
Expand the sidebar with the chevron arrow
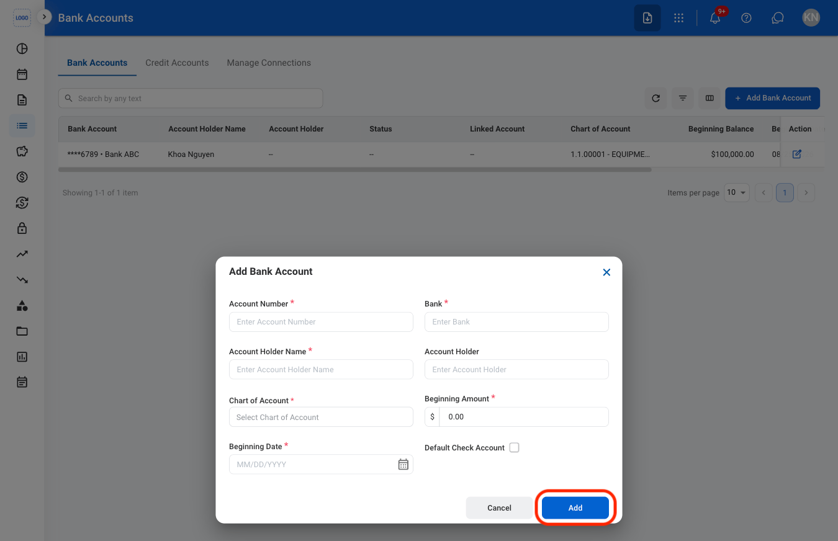(44, 17)
